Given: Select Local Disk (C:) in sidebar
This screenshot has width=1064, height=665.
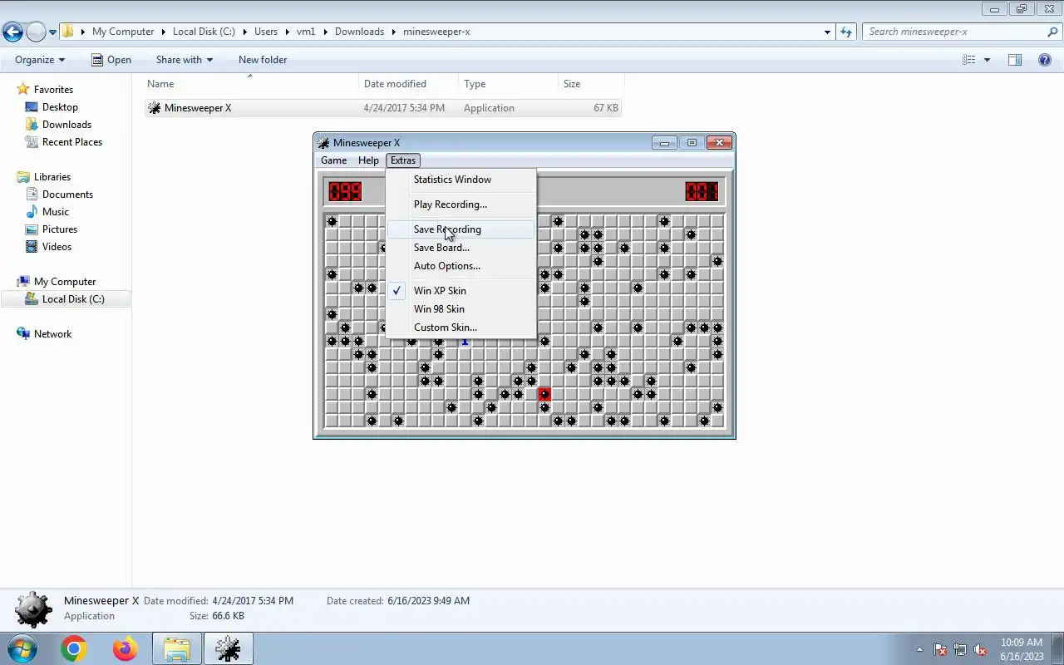Looking at the screenshot, I should tap(73, 299).
